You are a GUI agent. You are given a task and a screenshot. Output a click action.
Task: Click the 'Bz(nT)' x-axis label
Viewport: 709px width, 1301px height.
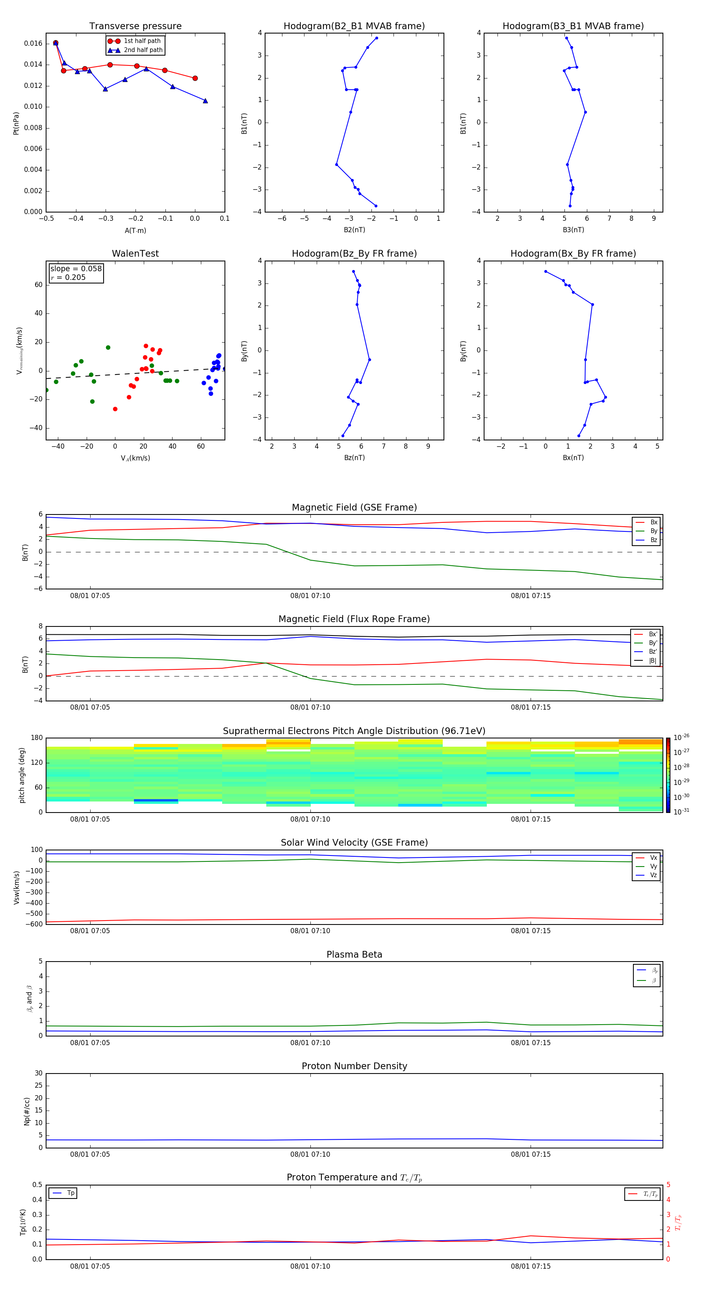(354, 458)
